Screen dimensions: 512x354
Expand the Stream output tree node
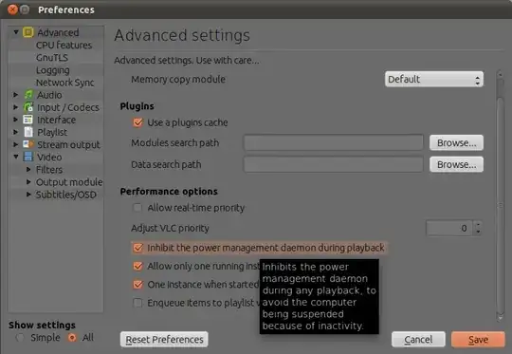(x=16, y=144)
